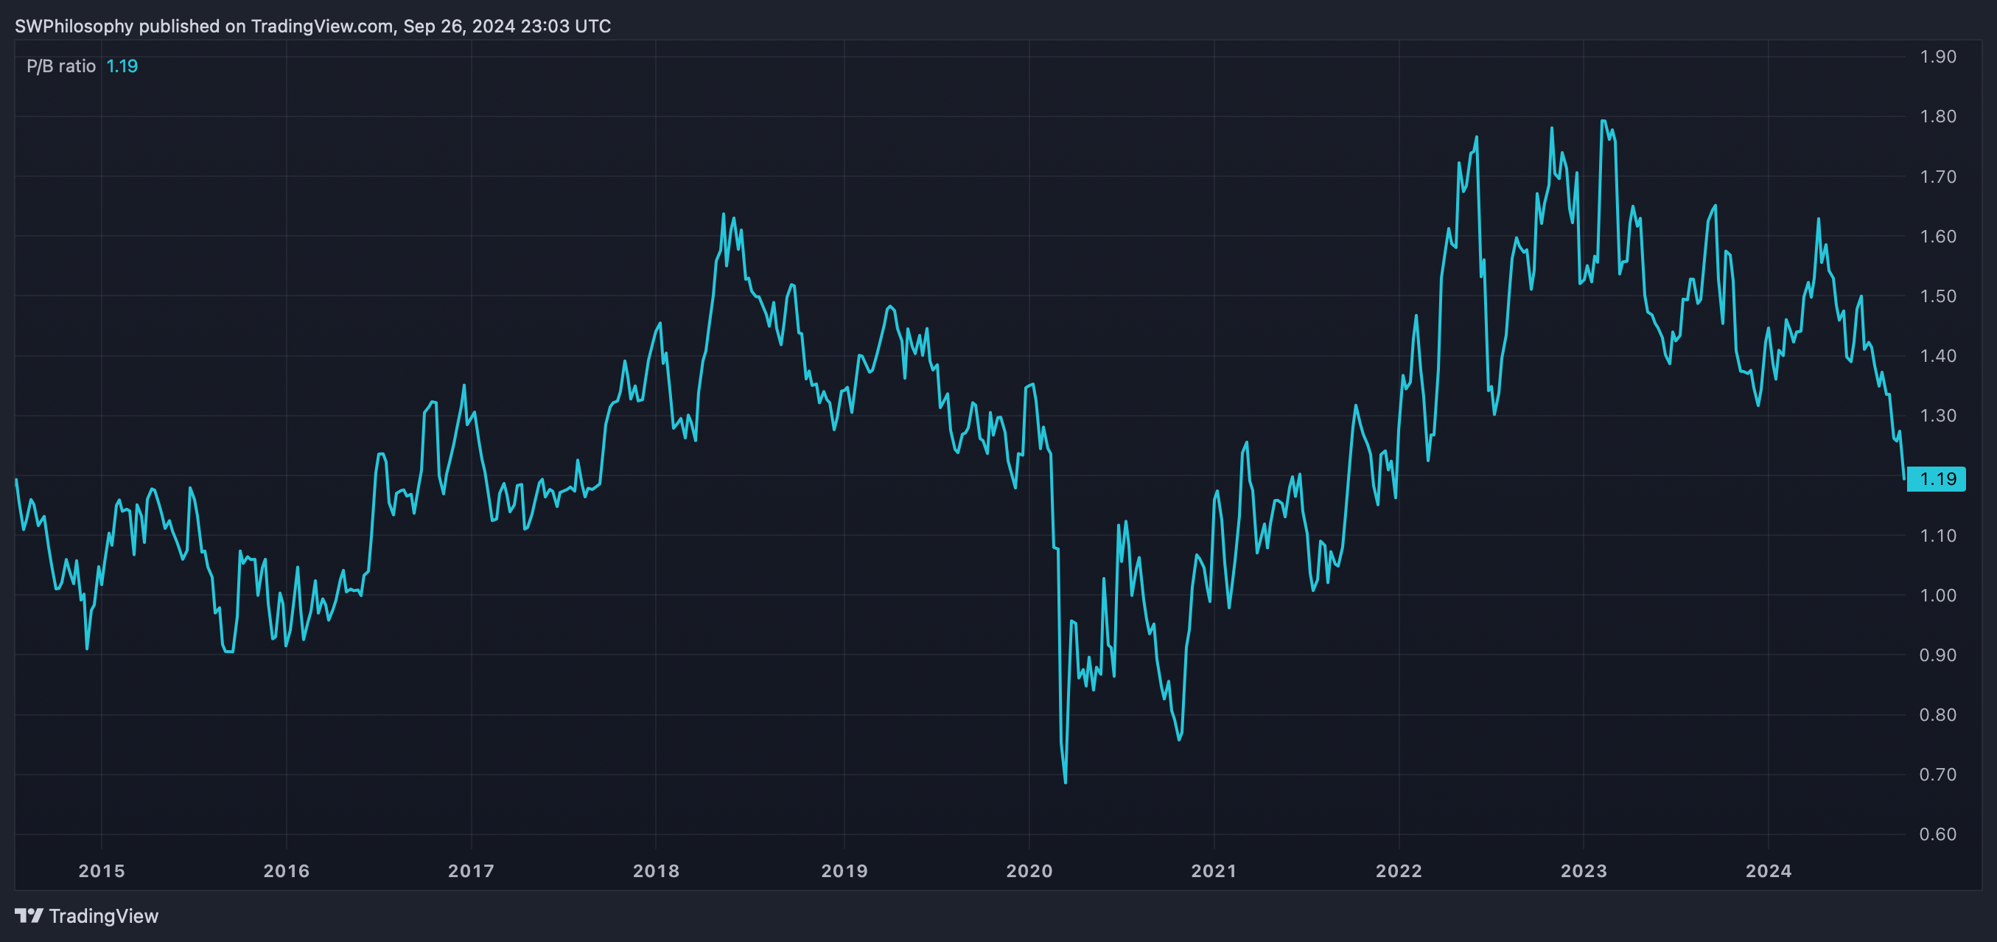1997x942 pixels.
Task: Click the early 2023 peak of the line
Action: [1603, 121]
